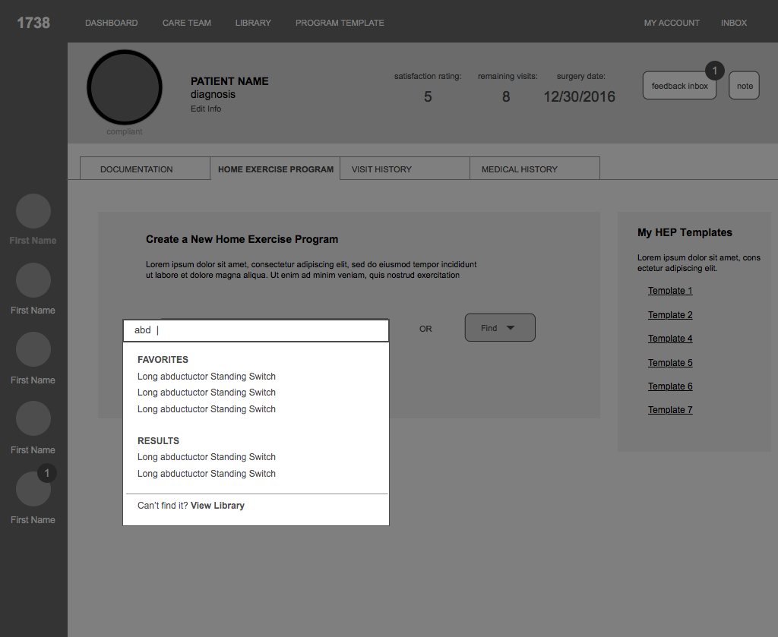
Task: Click the RESULTS section header
Action: pos(158,440)
